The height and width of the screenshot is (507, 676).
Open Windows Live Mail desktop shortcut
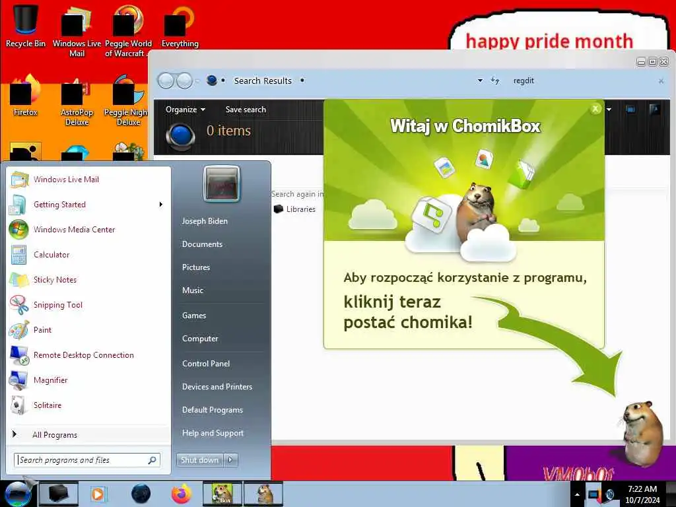point(77,30)
